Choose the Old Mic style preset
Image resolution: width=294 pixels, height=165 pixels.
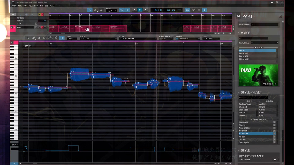pyautogui.click(x=256, y=140)
